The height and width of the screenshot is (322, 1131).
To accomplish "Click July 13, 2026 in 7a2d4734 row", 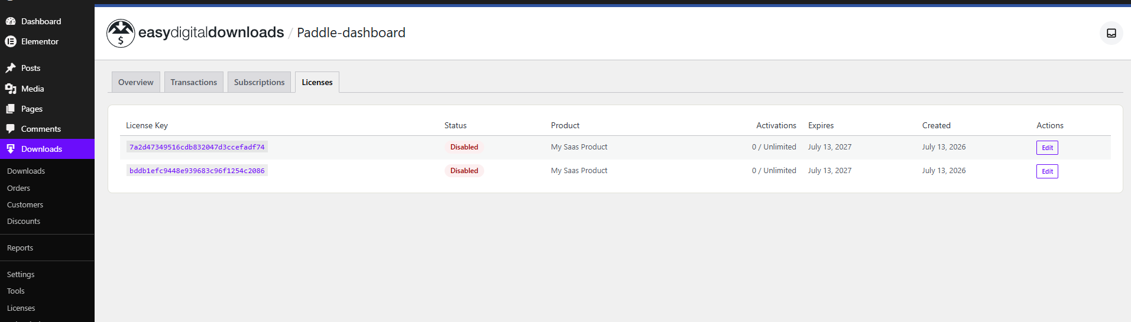I will pyautogui.click(x=944, y=147).
